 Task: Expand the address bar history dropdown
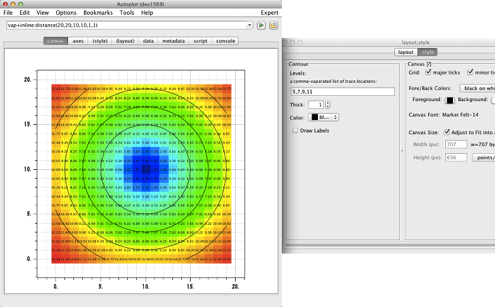click(x=250, y=25)
